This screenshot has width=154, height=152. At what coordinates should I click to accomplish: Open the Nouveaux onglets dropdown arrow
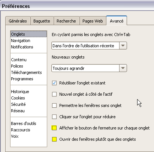(x=123, y=68)
